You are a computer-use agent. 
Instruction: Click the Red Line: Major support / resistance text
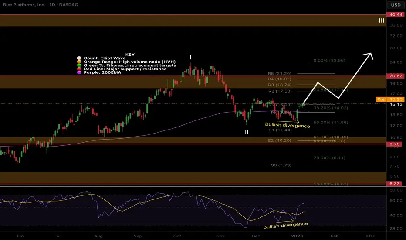[125, 69]
